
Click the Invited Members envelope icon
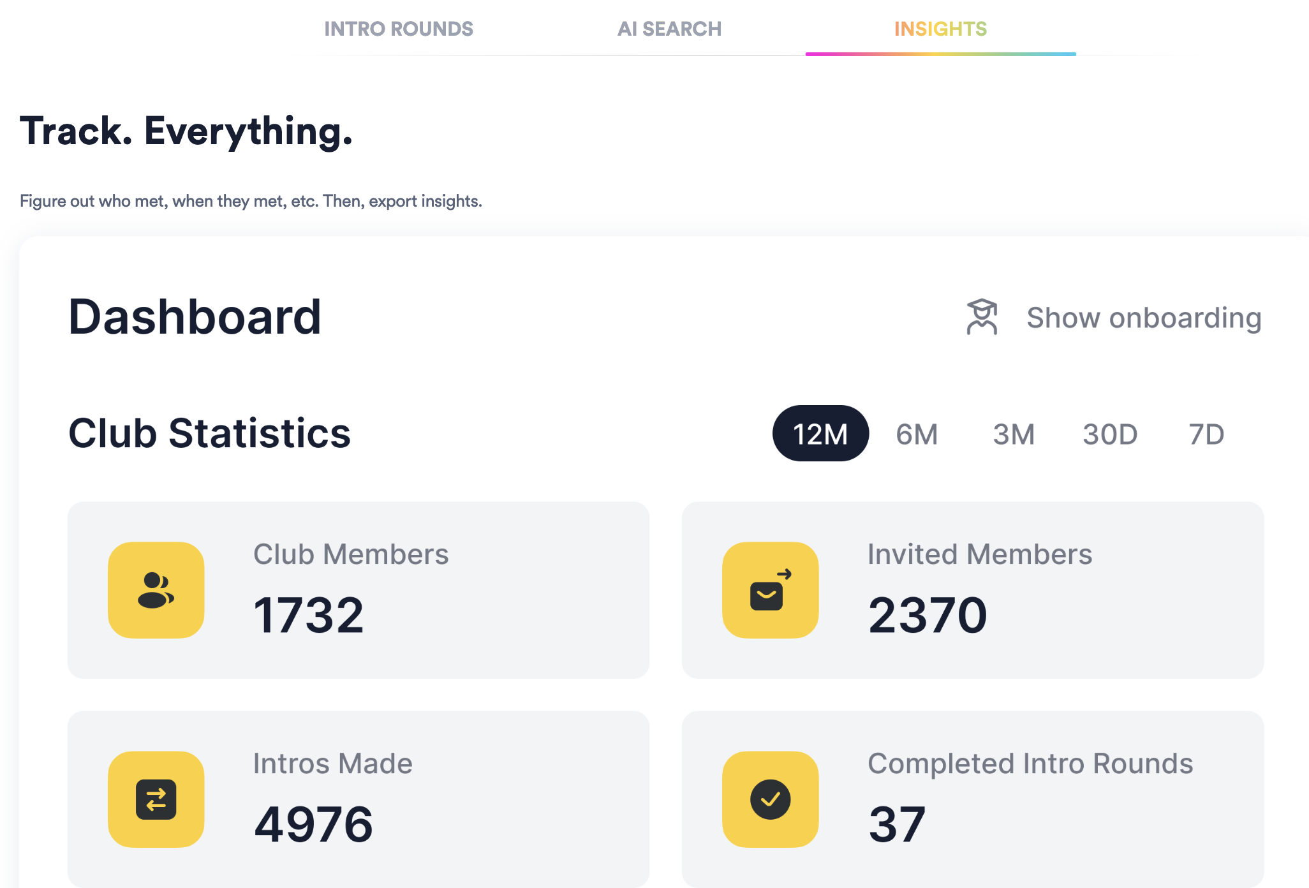pos(770,590)
